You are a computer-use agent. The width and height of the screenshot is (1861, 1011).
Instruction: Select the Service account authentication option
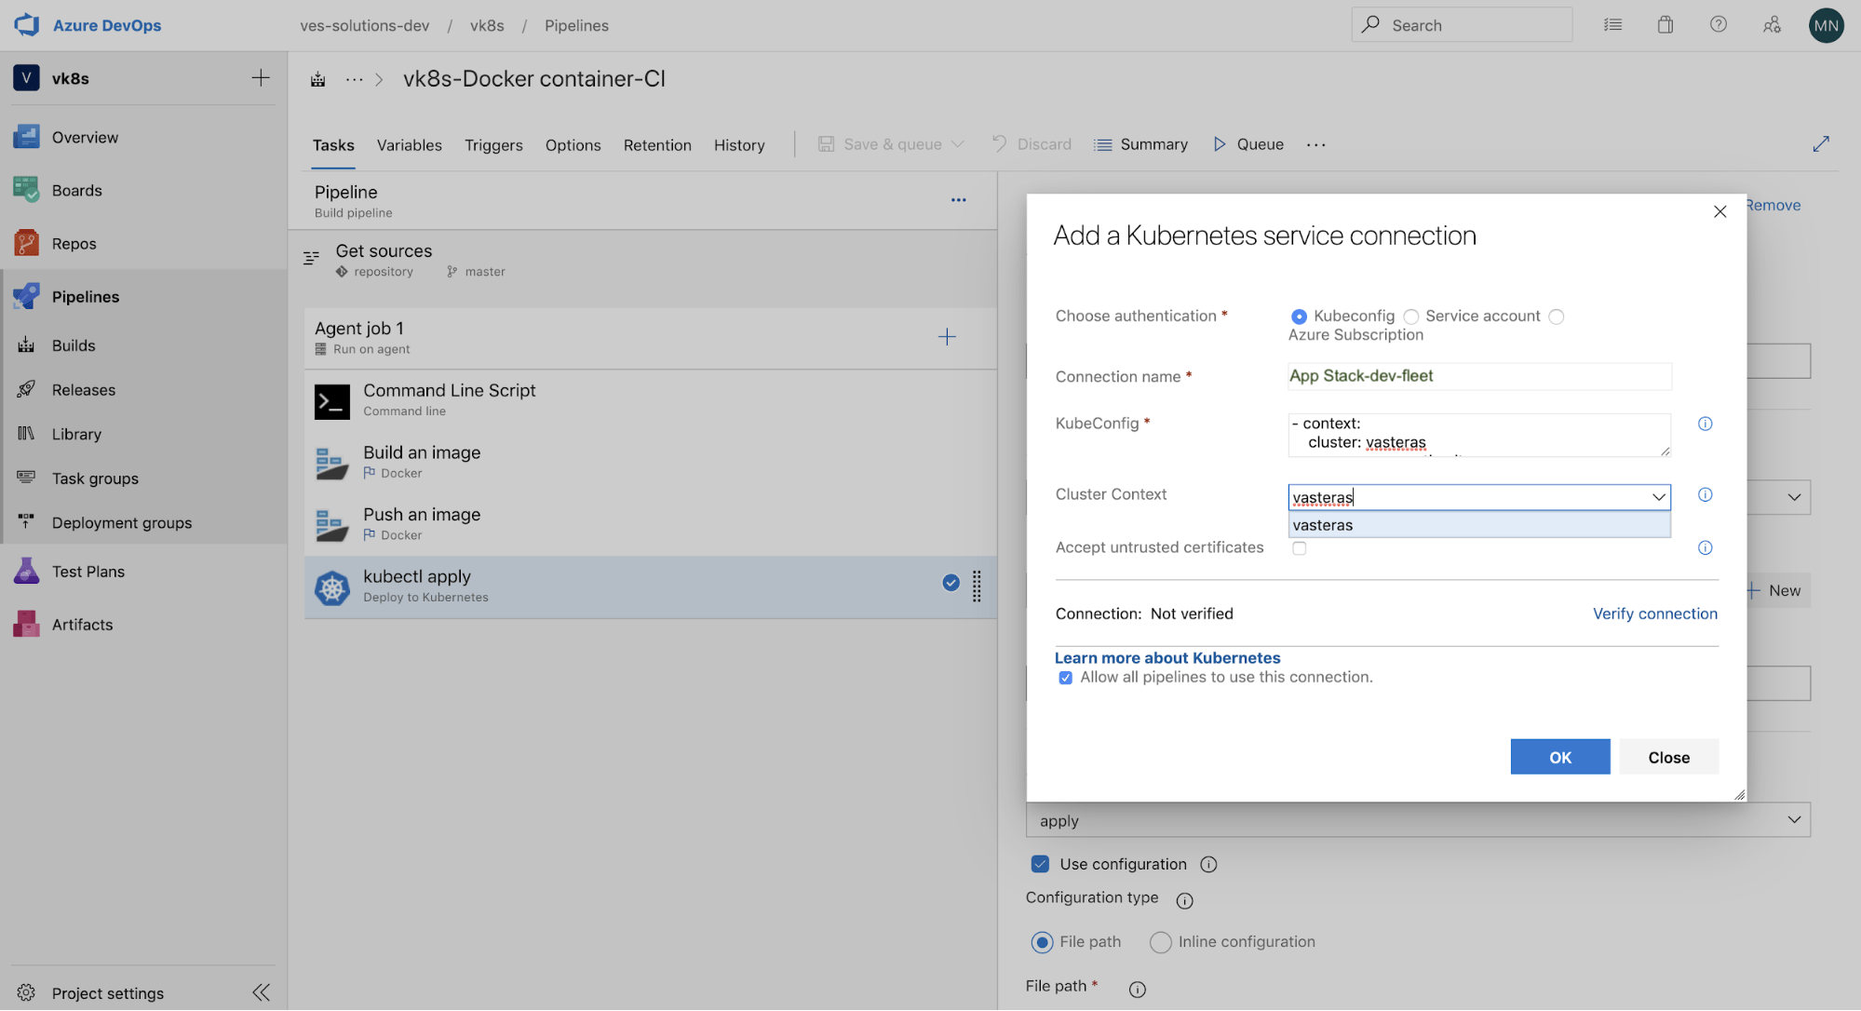(1409, 317)
